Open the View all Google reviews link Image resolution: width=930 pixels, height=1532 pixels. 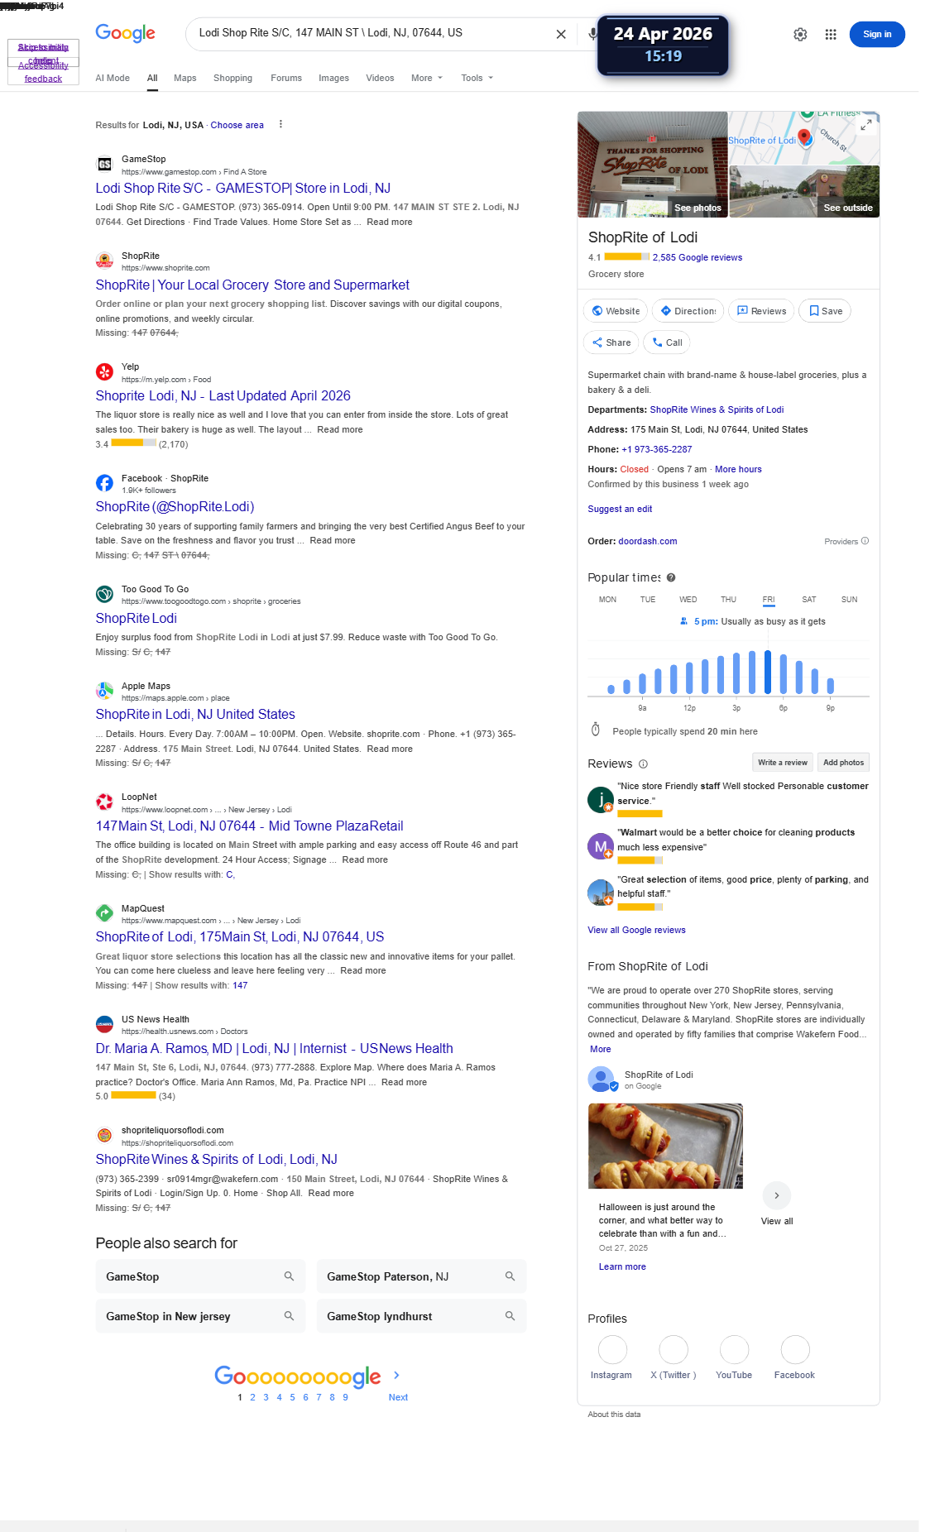[636, 930]
